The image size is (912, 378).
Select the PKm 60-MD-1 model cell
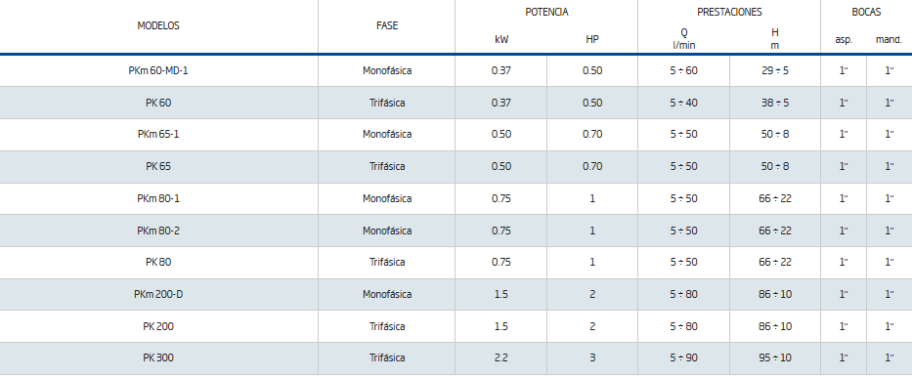tap(158, 71)
